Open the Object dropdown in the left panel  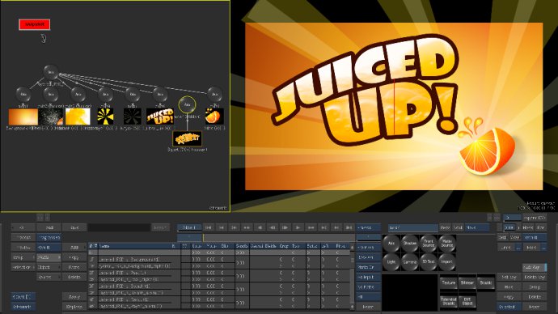[x=49, y=267]
